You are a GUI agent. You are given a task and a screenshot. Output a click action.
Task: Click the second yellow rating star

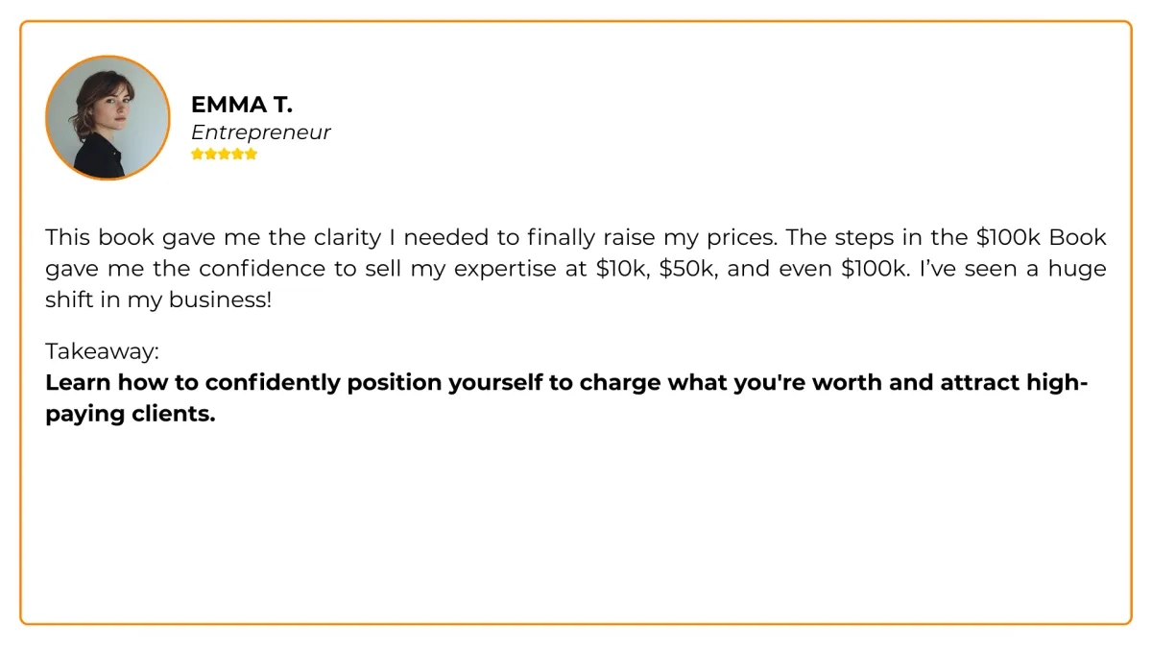(x=211, y=154)
